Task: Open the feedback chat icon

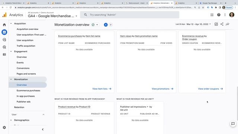Action: (233, 124)
